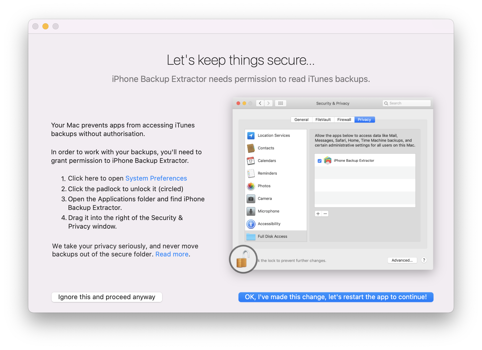Click the Search field in Security & Privacy
482x350 pixels.
[406, 103]
